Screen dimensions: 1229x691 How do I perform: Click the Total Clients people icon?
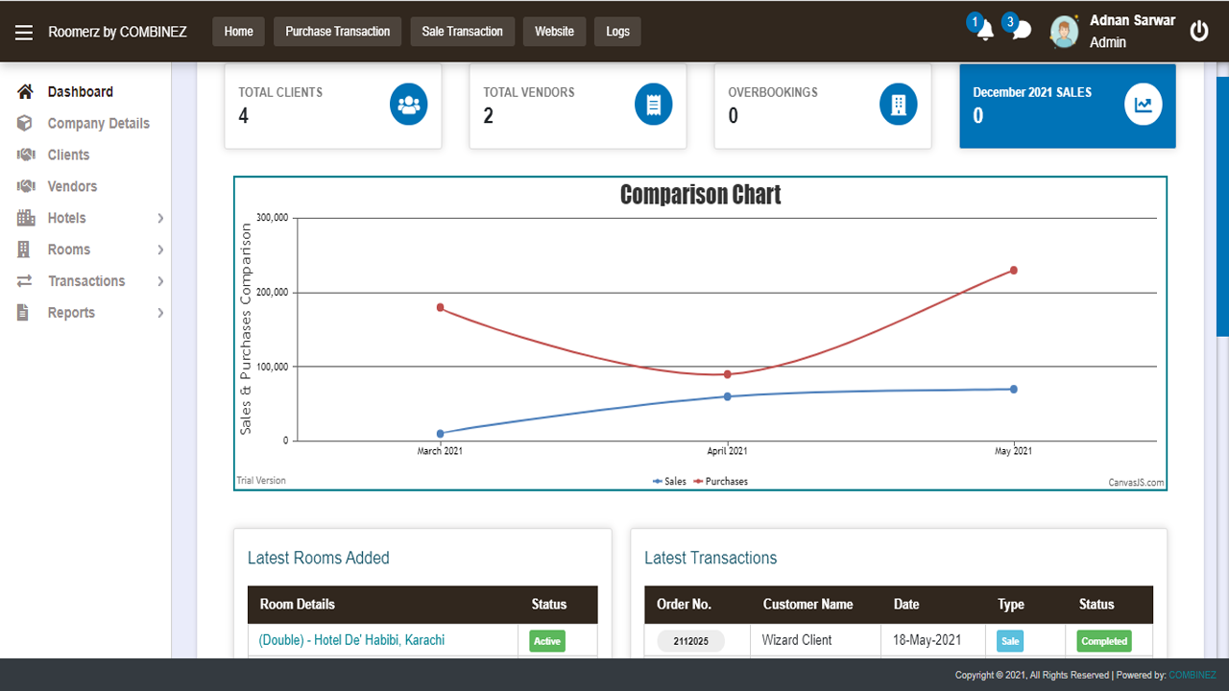pos(408,105)
